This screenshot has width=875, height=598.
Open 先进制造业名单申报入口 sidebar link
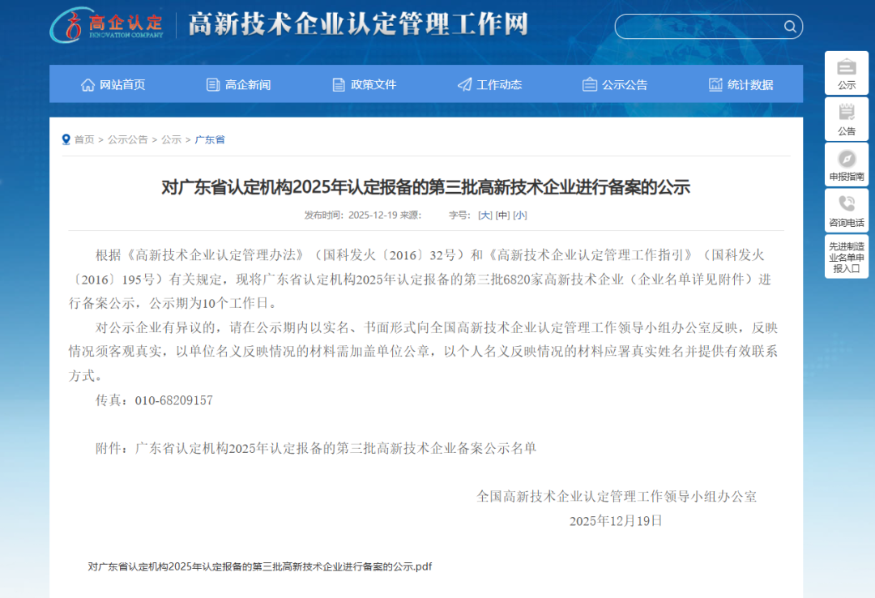(x=846, y=257)
